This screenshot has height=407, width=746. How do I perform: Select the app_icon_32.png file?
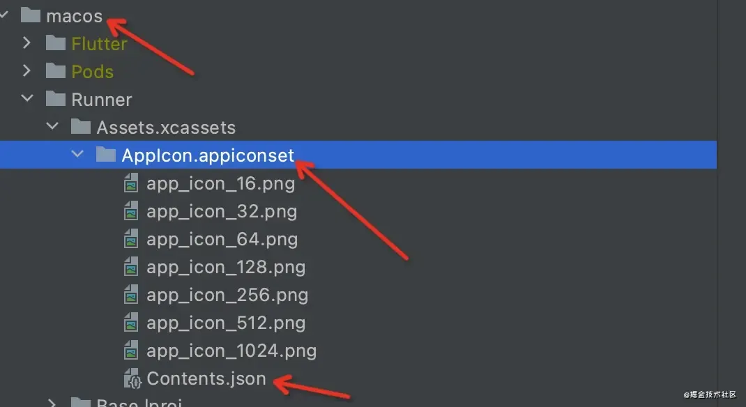tap(222, 212)
